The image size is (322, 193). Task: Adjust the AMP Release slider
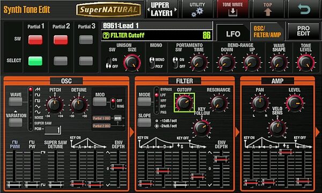pos(303,181)
